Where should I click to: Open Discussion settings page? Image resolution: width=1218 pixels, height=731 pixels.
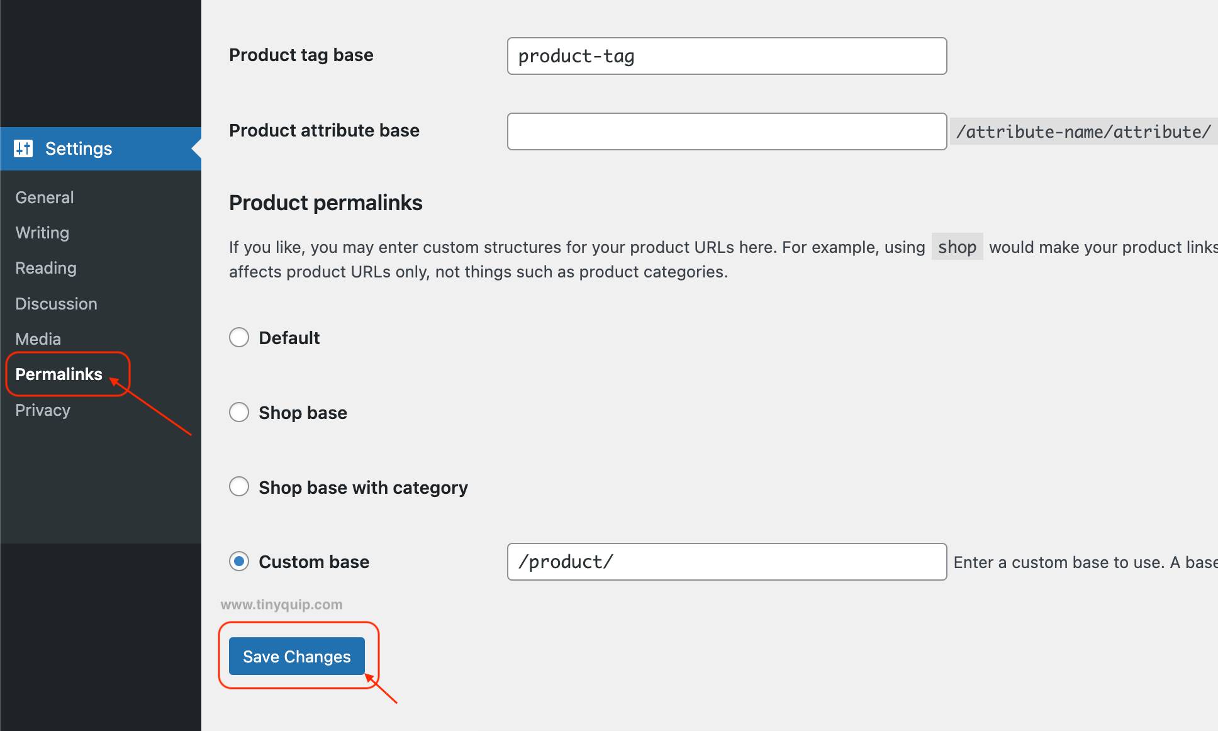pos(56,304)
